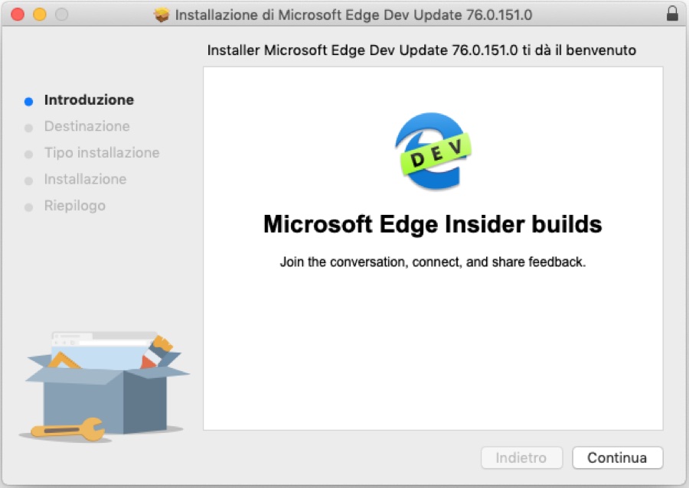Select the Installazione step

pos(85,179)
